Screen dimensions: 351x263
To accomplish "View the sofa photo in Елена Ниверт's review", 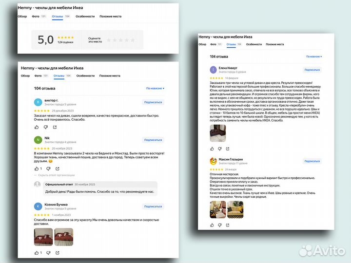I will 217,132.
